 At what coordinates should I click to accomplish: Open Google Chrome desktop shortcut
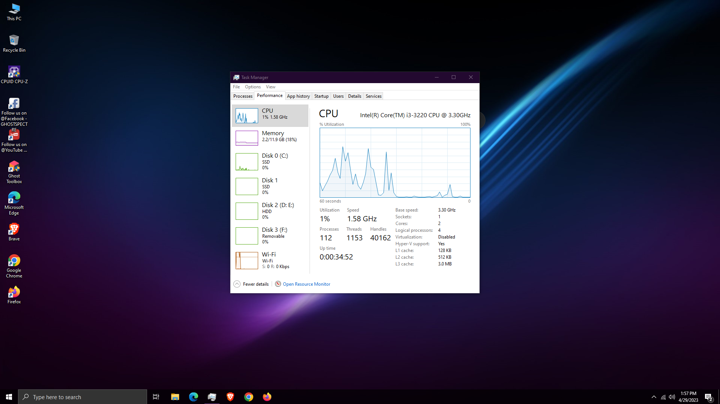pyautogui.click(x=14, y=266)
